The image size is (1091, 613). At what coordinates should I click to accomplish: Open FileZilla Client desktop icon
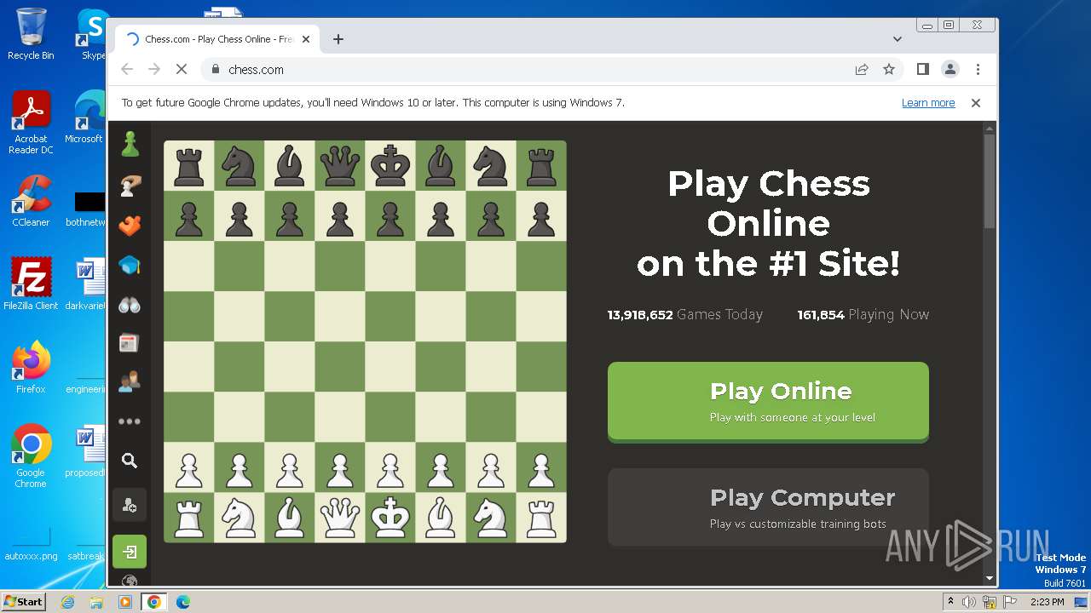tap(31, 284)
